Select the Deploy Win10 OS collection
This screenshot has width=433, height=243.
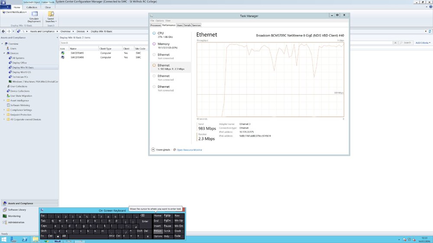(x=22, y=72)
